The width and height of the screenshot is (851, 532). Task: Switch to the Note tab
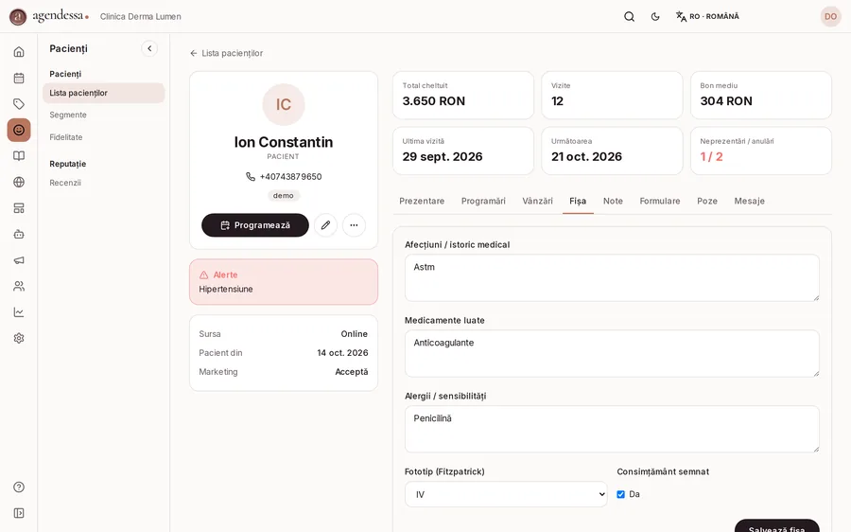[x=613, y=201]
